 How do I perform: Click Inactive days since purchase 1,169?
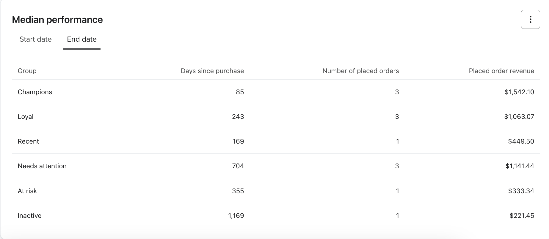click(236, 216)
